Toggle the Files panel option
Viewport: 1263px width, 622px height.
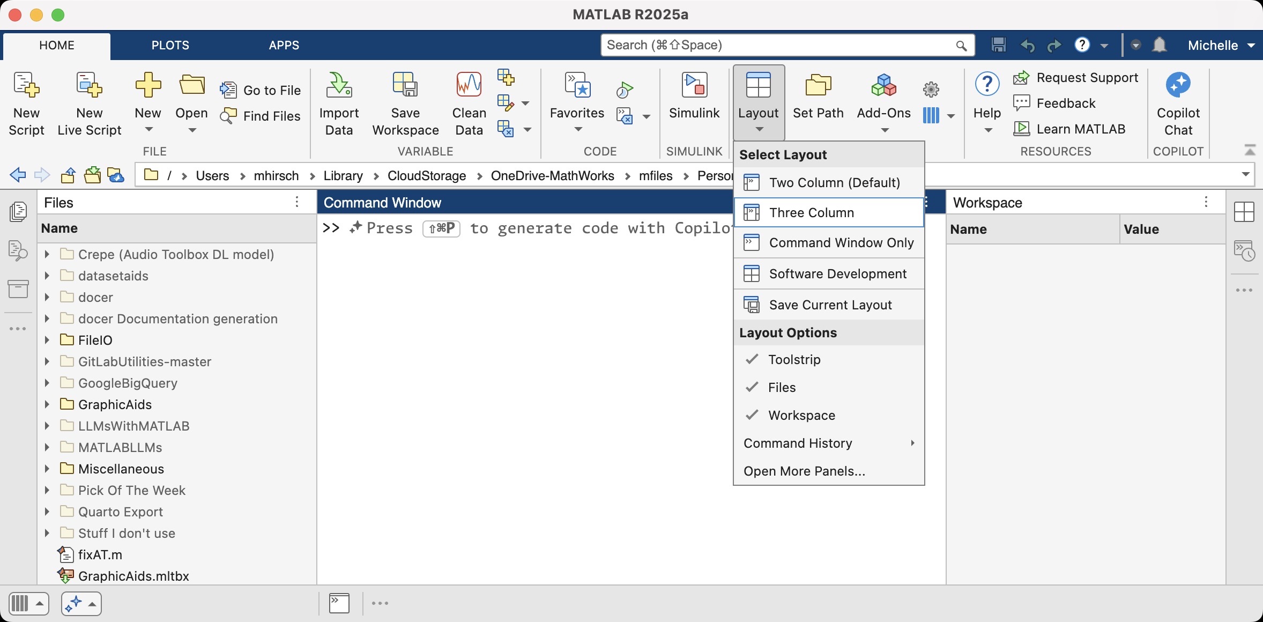[782, 387]
